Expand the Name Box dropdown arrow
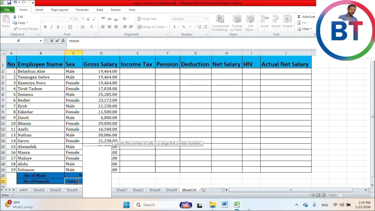 coord(40,41)
